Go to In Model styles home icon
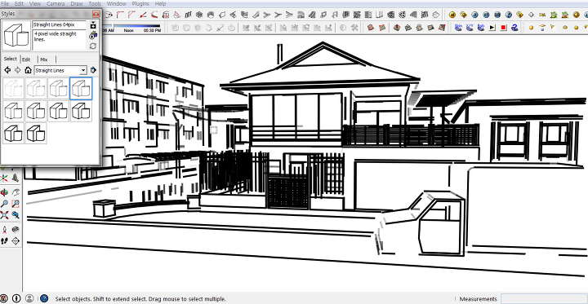The image size is (588, 304). 28,70
